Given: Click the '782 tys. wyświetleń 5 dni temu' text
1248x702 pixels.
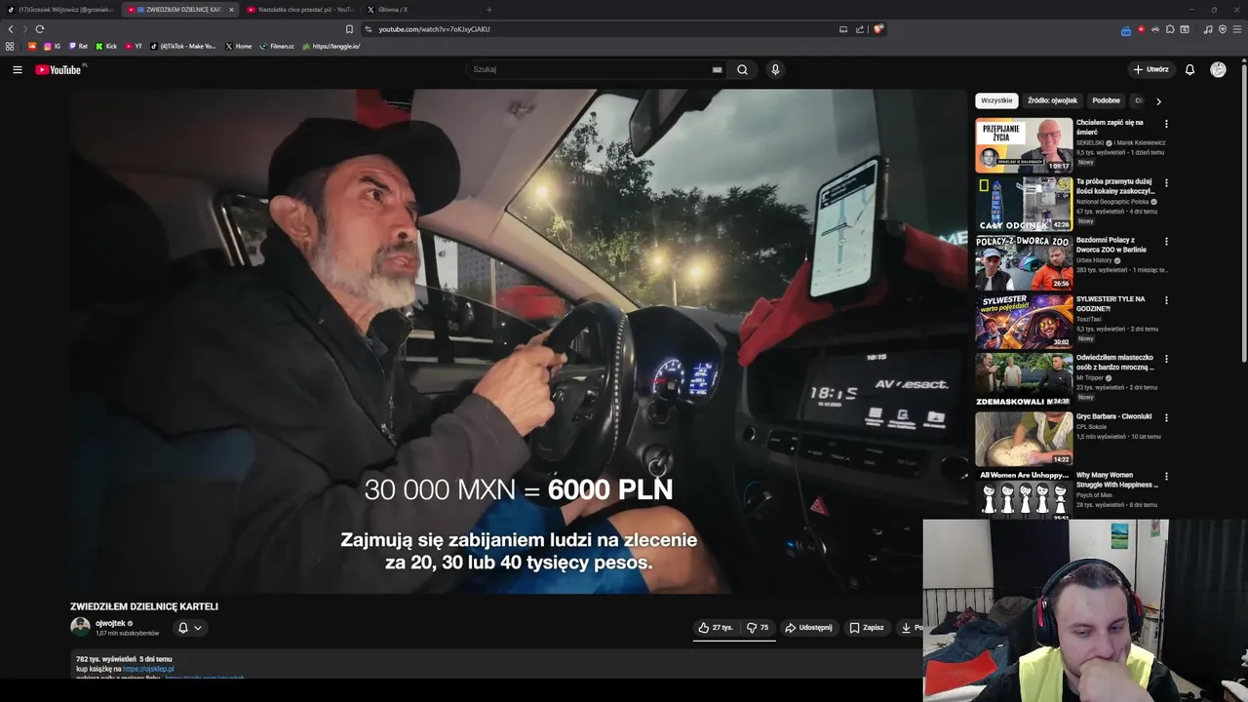Looking at the screenshot, I should 124,659.
